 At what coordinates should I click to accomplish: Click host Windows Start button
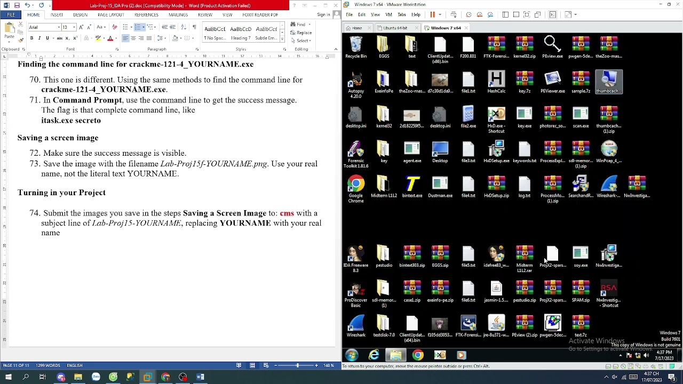(x=8, y=377)
